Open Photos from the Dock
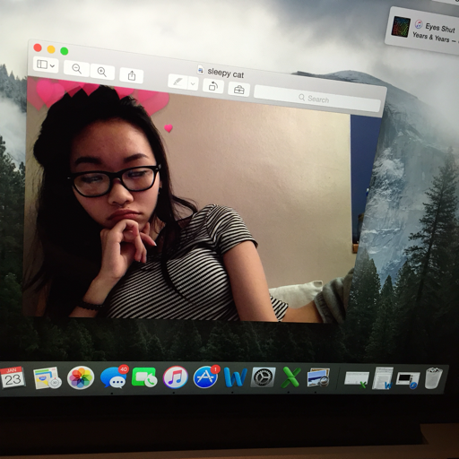This screenshot has width=459, height=459. click(x=81, y=377)
